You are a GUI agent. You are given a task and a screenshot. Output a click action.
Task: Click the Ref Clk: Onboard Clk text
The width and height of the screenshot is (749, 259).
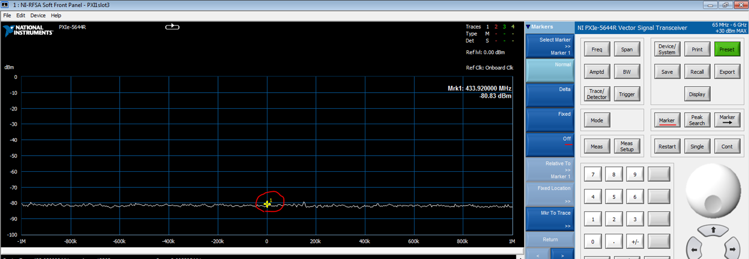(489, 67)
